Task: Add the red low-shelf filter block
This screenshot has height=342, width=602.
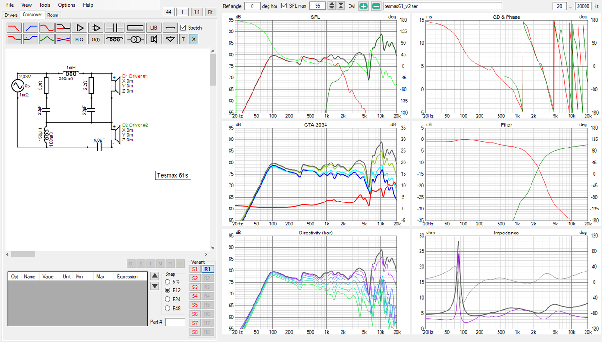Action: (14, 39)
